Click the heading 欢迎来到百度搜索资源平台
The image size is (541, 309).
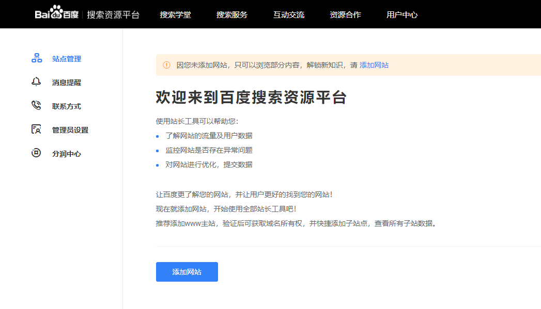point(251,97)
